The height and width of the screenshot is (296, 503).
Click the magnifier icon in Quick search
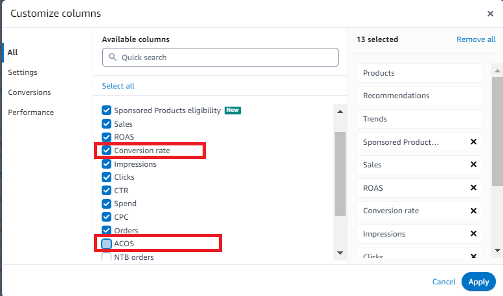tap(113, 58)
